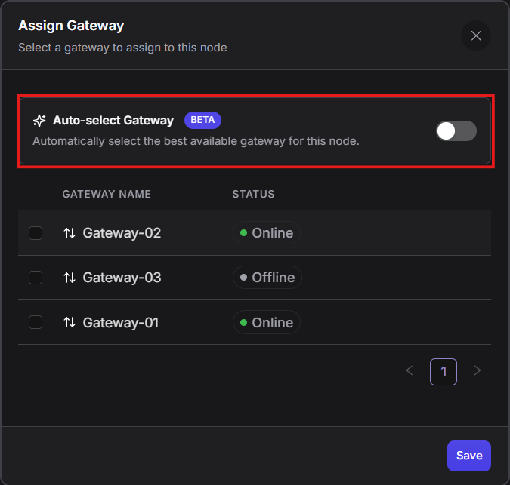Check the Gateway-03 checkbox
Viewport: 510px width, 485px height.
pos(36,278)
